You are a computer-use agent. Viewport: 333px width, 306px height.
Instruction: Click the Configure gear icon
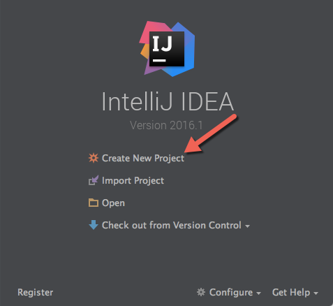[x=201, y=292]
